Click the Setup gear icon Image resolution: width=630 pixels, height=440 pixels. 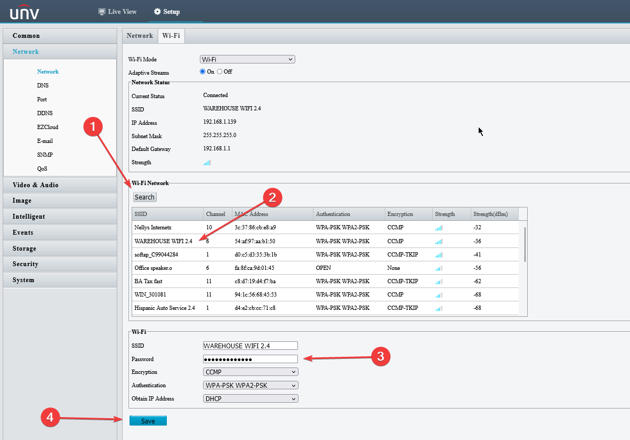click(158, 12)
